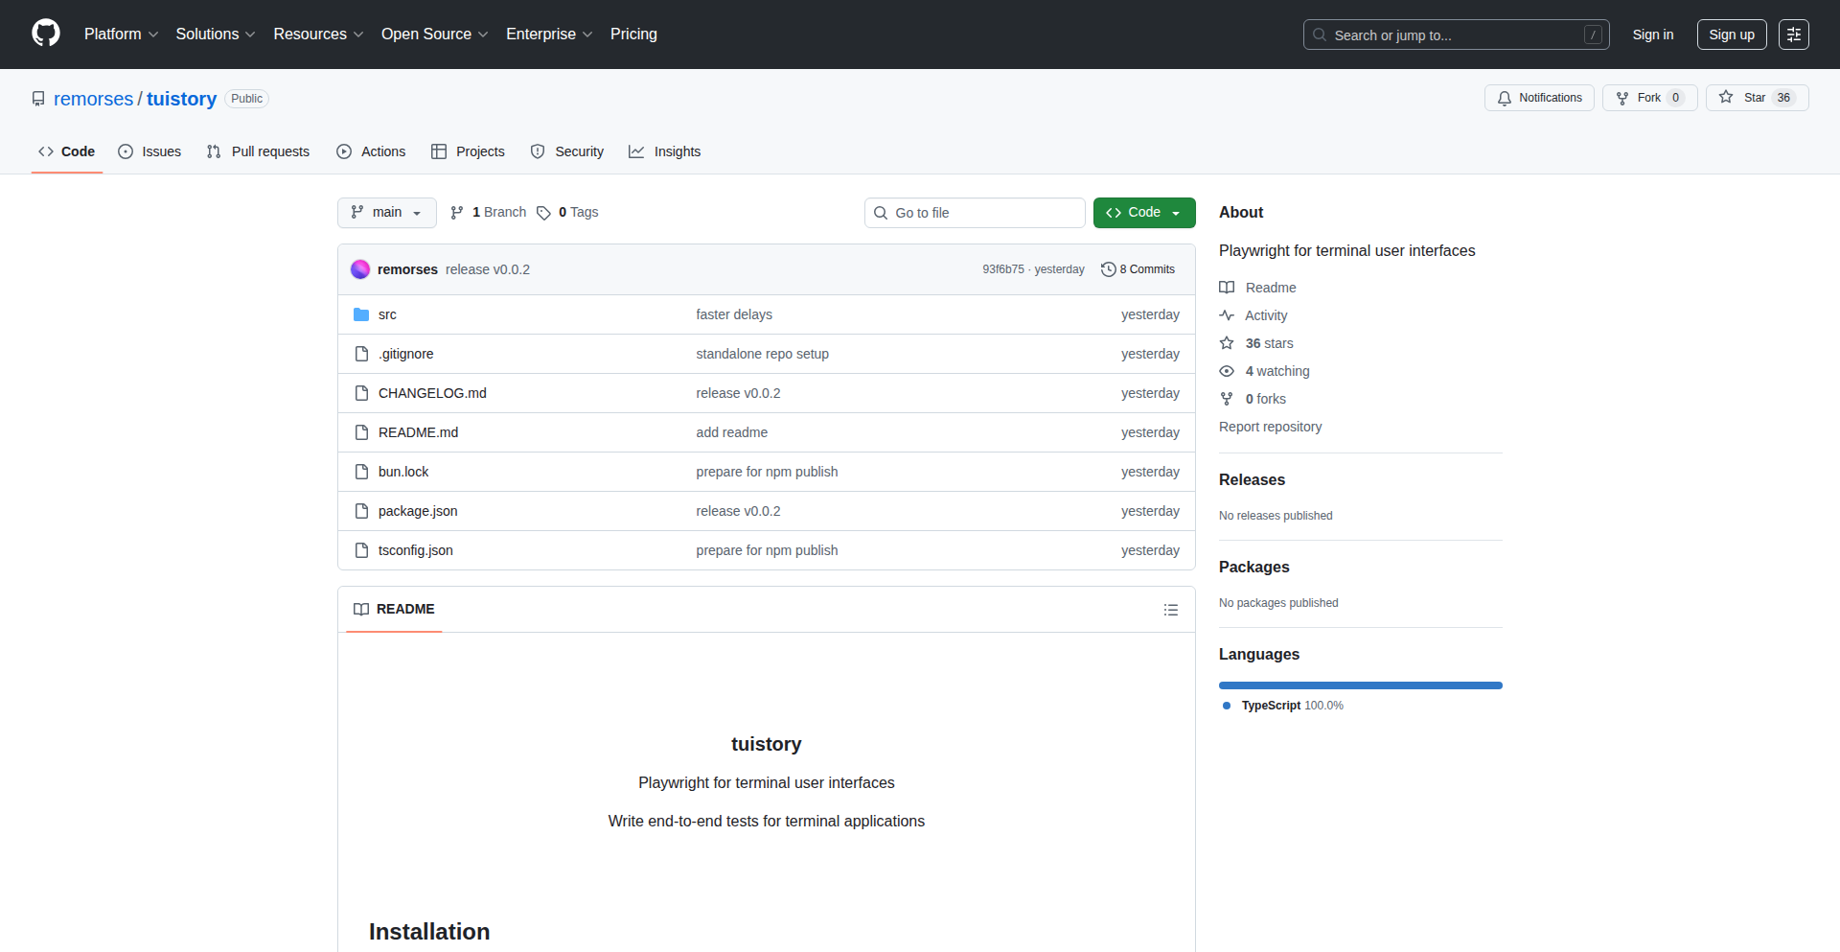Click the branch icon next to 1 Branch
1840x952 pixels.
(x=457, y=213)
